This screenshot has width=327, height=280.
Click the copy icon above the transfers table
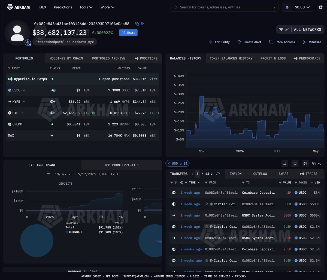click(314, 164)
